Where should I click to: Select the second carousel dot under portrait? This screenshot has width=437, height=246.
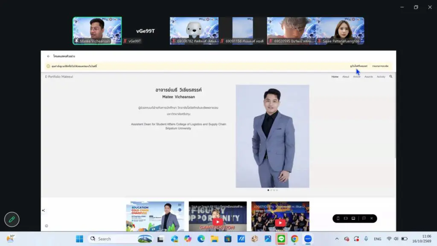coord(271,190)
